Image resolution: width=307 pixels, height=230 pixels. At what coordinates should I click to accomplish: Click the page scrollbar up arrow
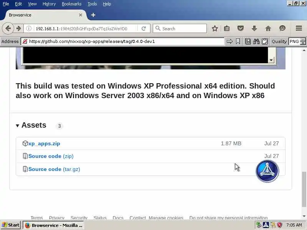pos(304,50)
